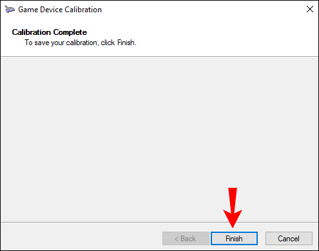Viewport: 319px width, 251px height.
Task: Dismiss the dialog using the X icon
Action: pyautogui.click(x=310, y=9)
